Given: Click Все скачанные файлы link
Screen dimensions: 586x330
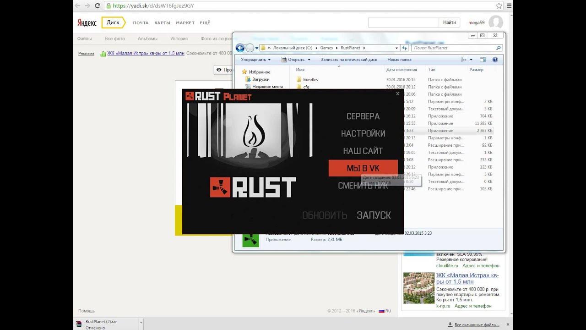Looking at the screenshot, I should 477,324.
